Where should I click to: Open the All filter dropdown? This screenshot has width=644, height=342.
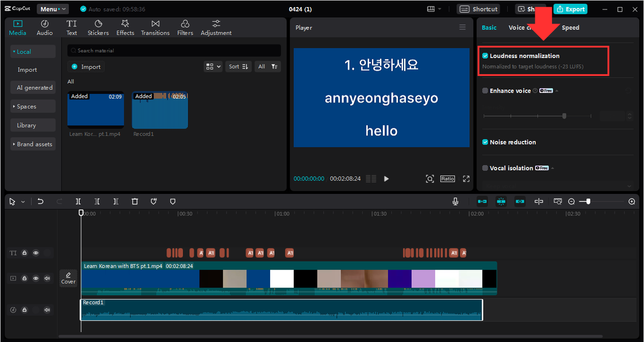tap(267, 66)
